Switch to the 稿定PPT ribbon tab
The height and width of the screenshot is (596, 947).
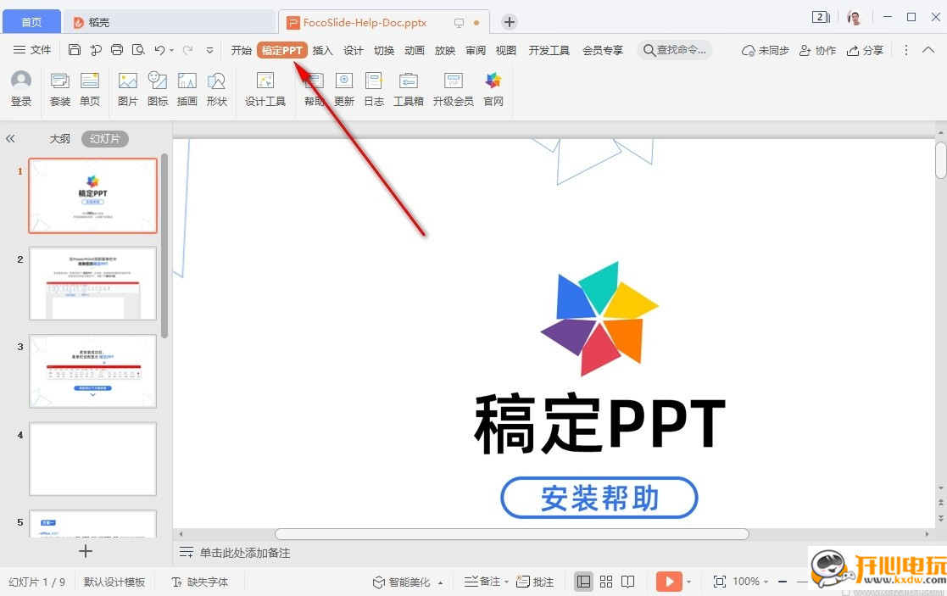click(282, 49)
